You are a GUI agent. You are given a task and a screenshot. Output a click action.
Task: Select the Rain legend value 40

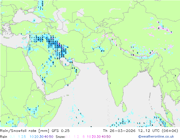[x=46, y=137]
